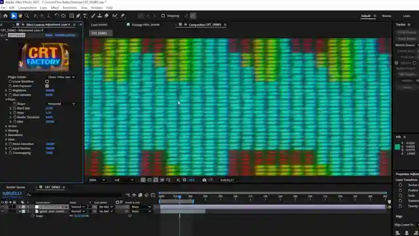The height and width of the screenshot is (236, 419).
Task: Enable the Linear Workflow checkbox
Action: 47,81
